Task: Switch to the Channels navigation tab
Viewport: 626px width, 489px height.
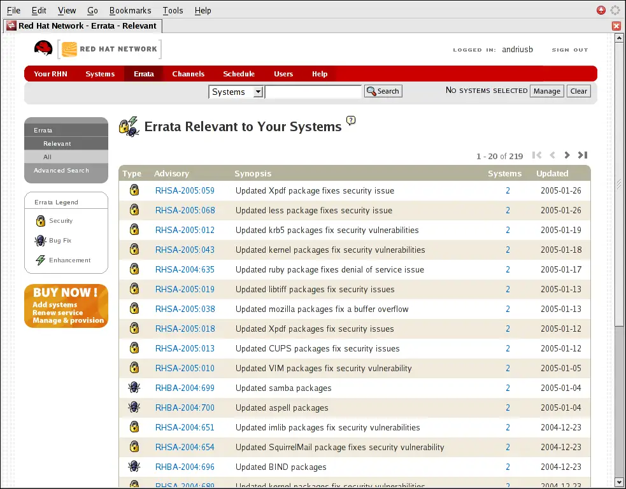Action: coord(188,74)
